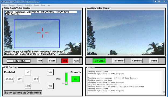
Task: Toggle the green BOX bounds button
Action: click(76, 79)
